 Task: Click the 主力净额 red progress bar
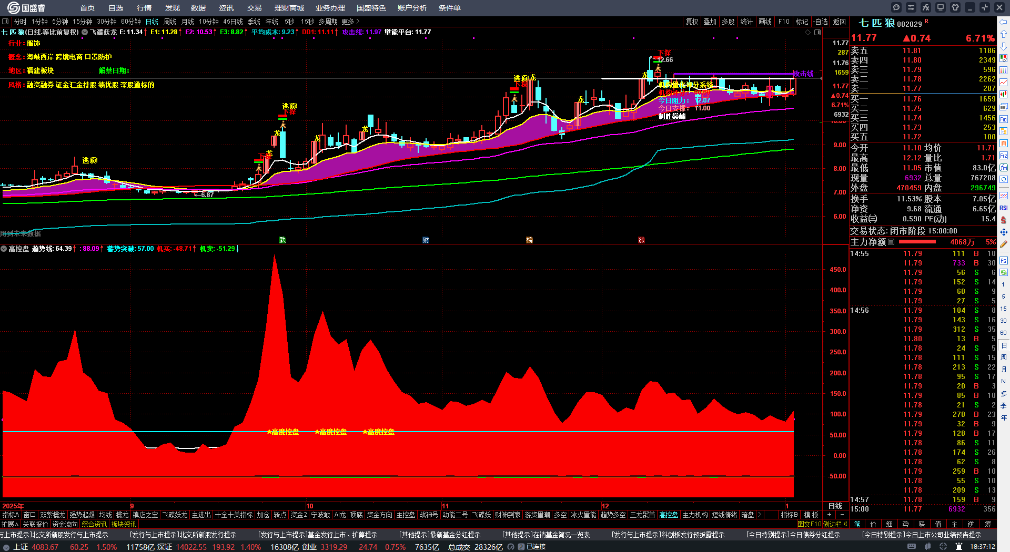(917, 242)
